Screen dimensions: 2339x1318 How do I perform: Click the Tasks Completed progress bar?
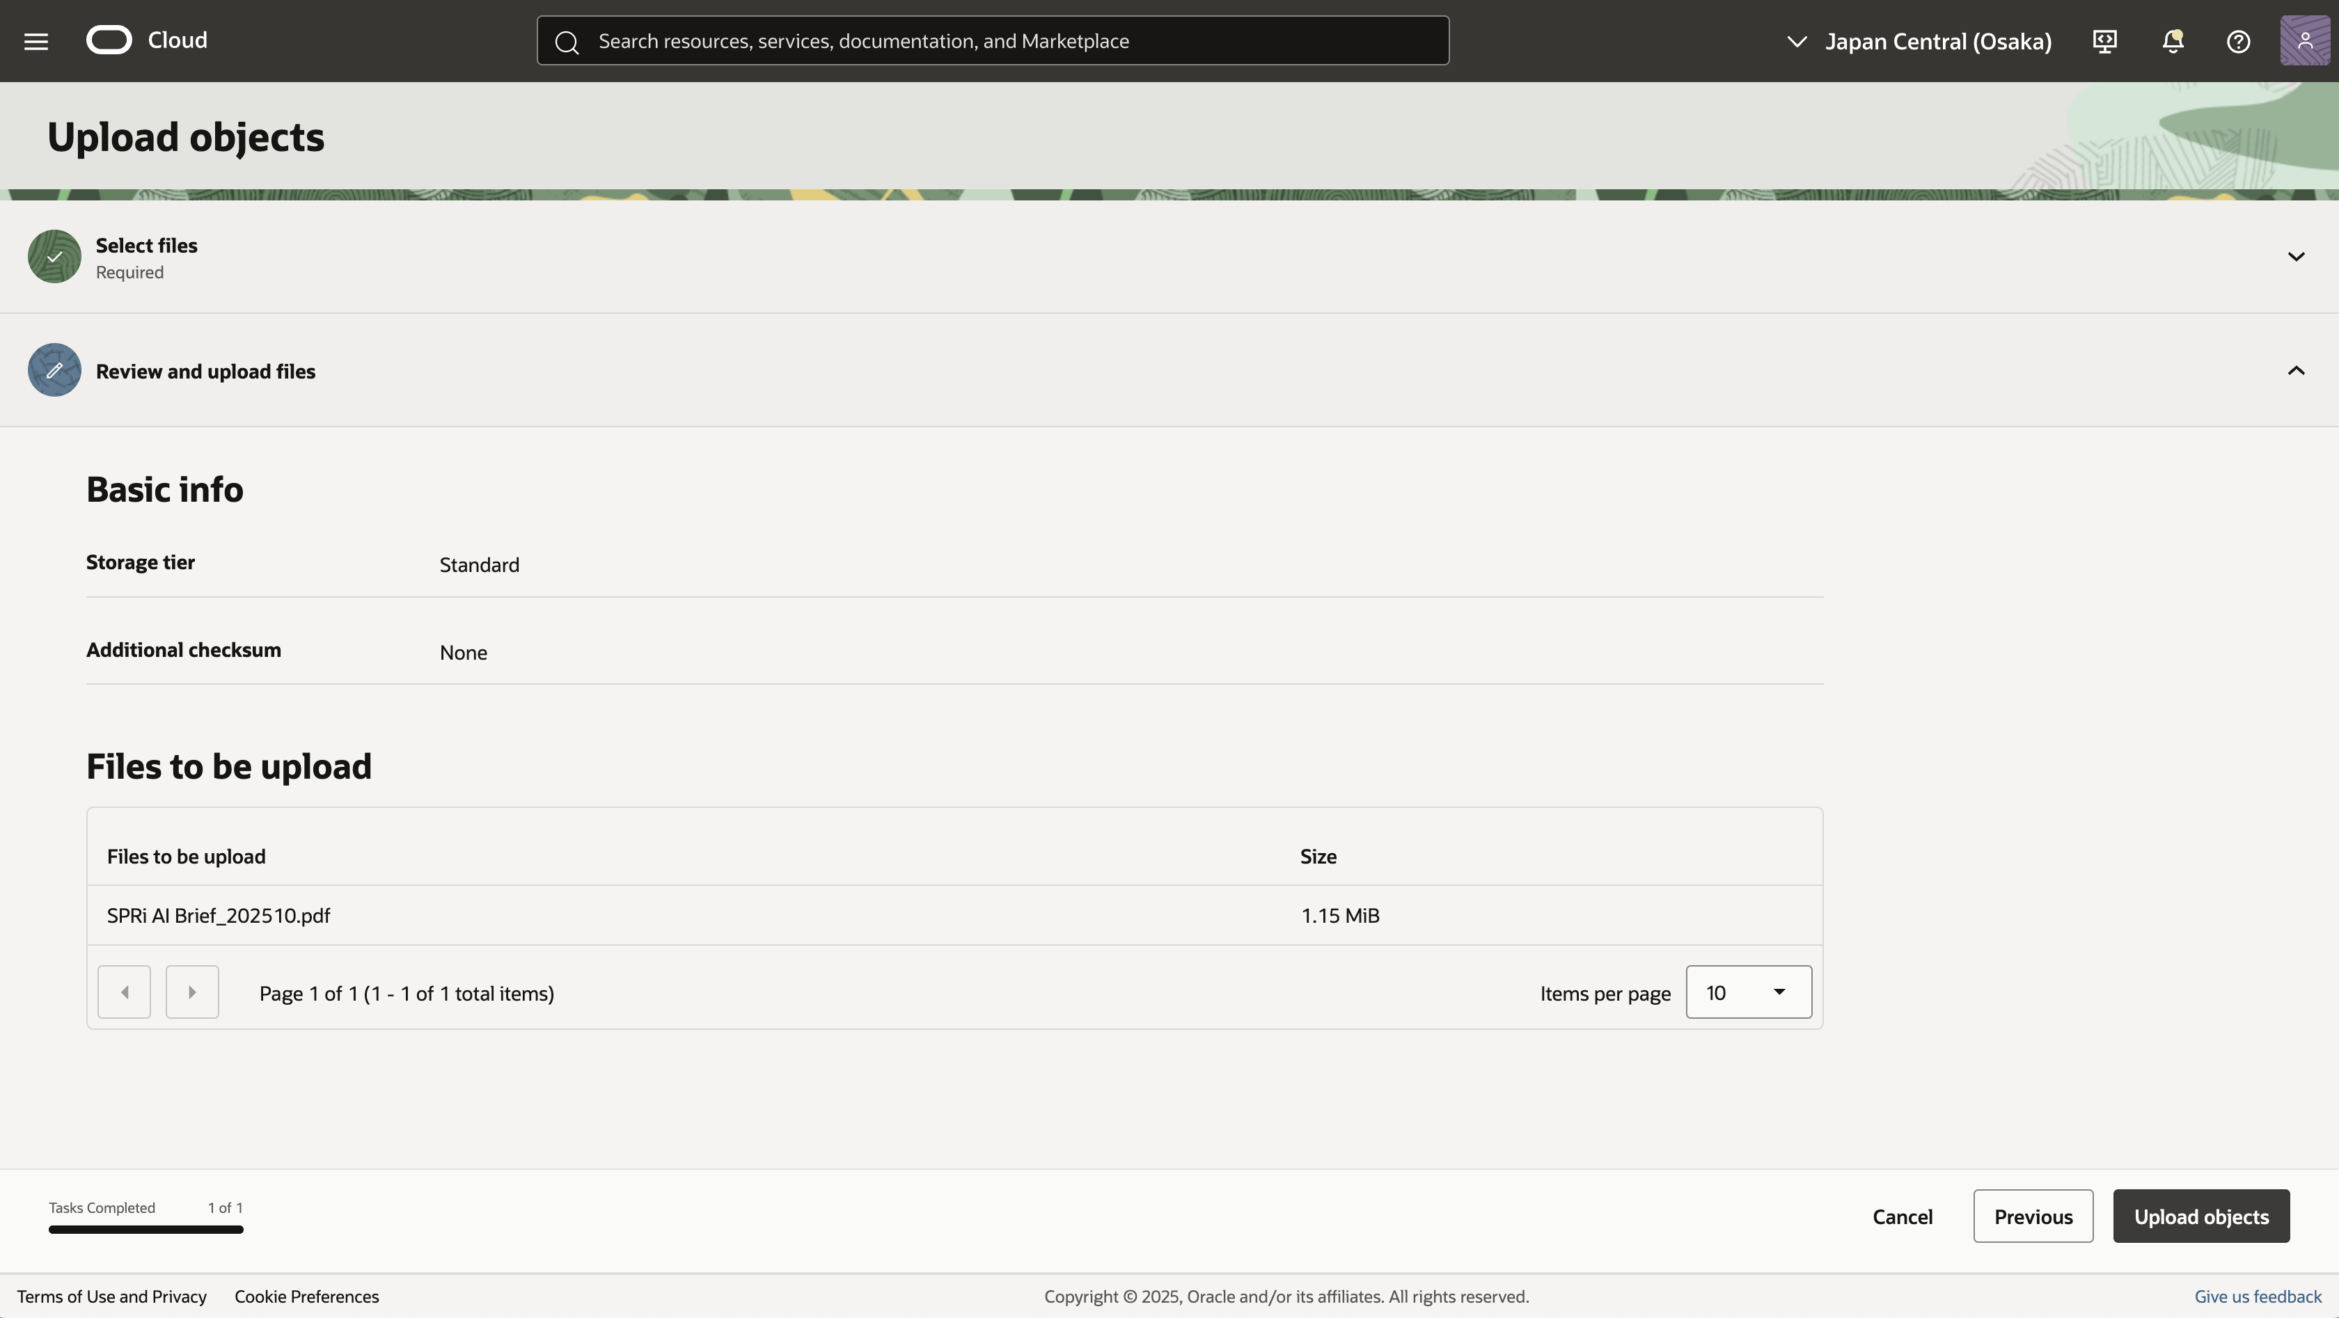[x=145, y=1229]
